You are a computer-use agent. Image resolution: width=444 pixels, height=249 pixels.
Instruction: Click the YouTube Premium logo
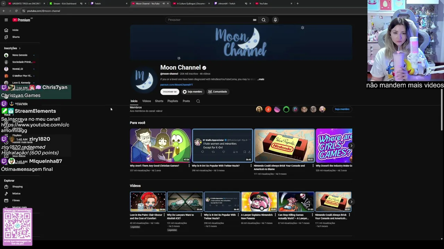(22, 20)
